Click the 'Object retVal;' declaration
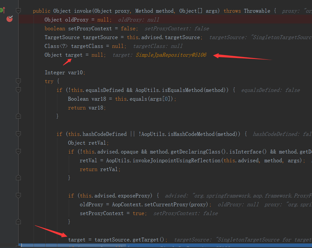The image size is (312, 248). pos(88,143)
